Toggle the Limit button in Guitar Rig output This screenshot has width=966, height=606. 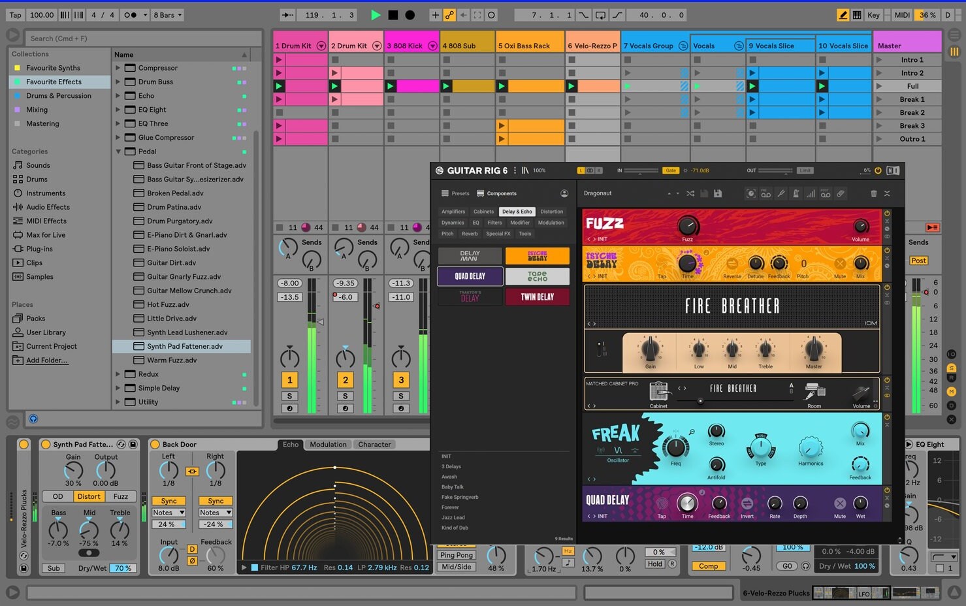pos(805,170)
